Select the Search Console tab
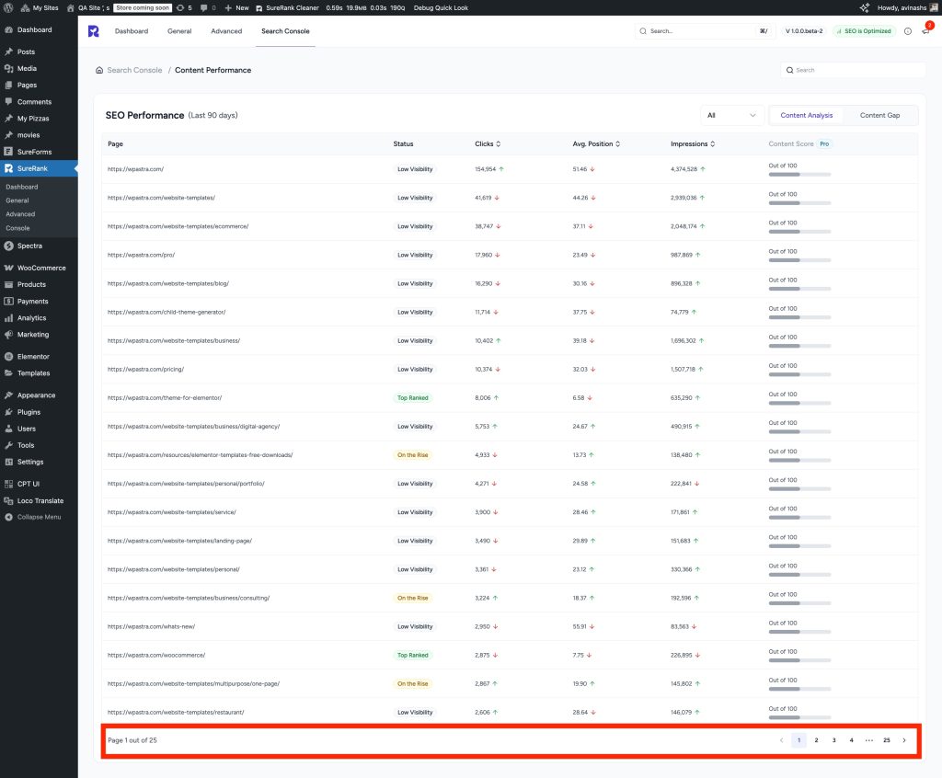Image resolution: width=942 pixels, height=778 pixels. pyautogui.click(x=285, y=31)
